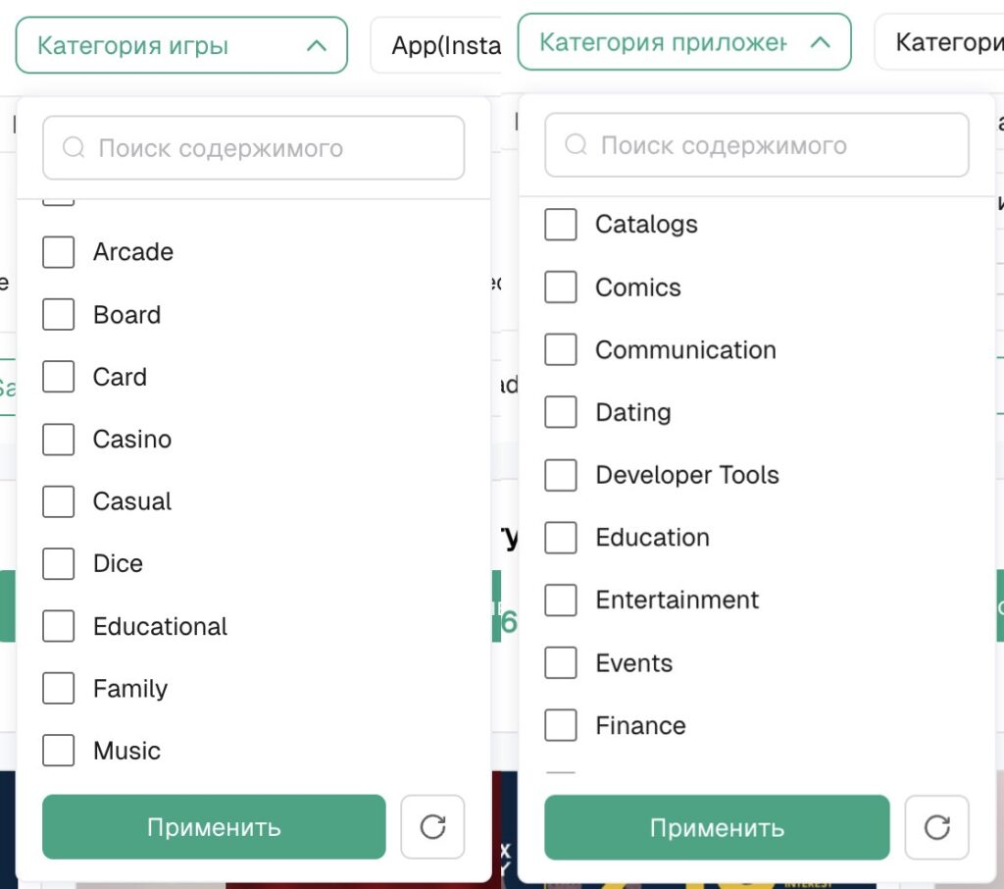Check the Arcade checkbox
This screenshot has height=889, width=1004.
[58, 252]
